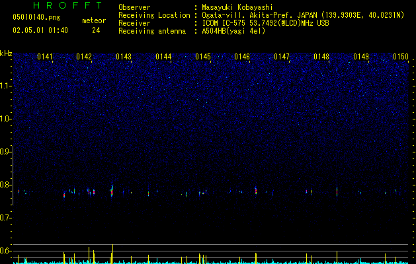Image resolution: width=416 pixels, height=264 pixels.
Task: Click the tallest yellow peak after 0142
Action: [x=112, y=254]
